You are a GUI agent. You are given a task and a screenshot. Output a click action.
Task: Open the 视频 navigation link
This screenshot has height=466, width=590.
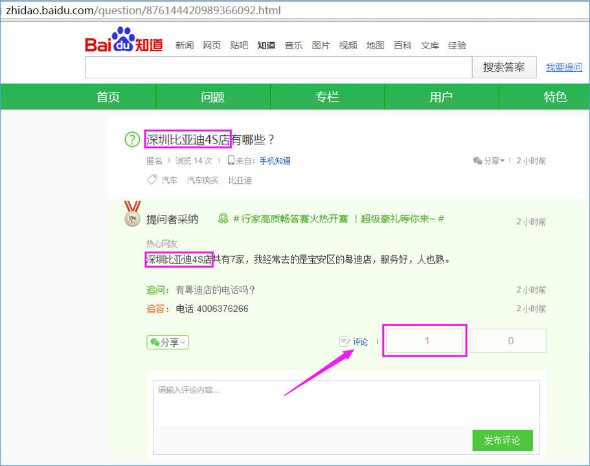click(348, 45)
